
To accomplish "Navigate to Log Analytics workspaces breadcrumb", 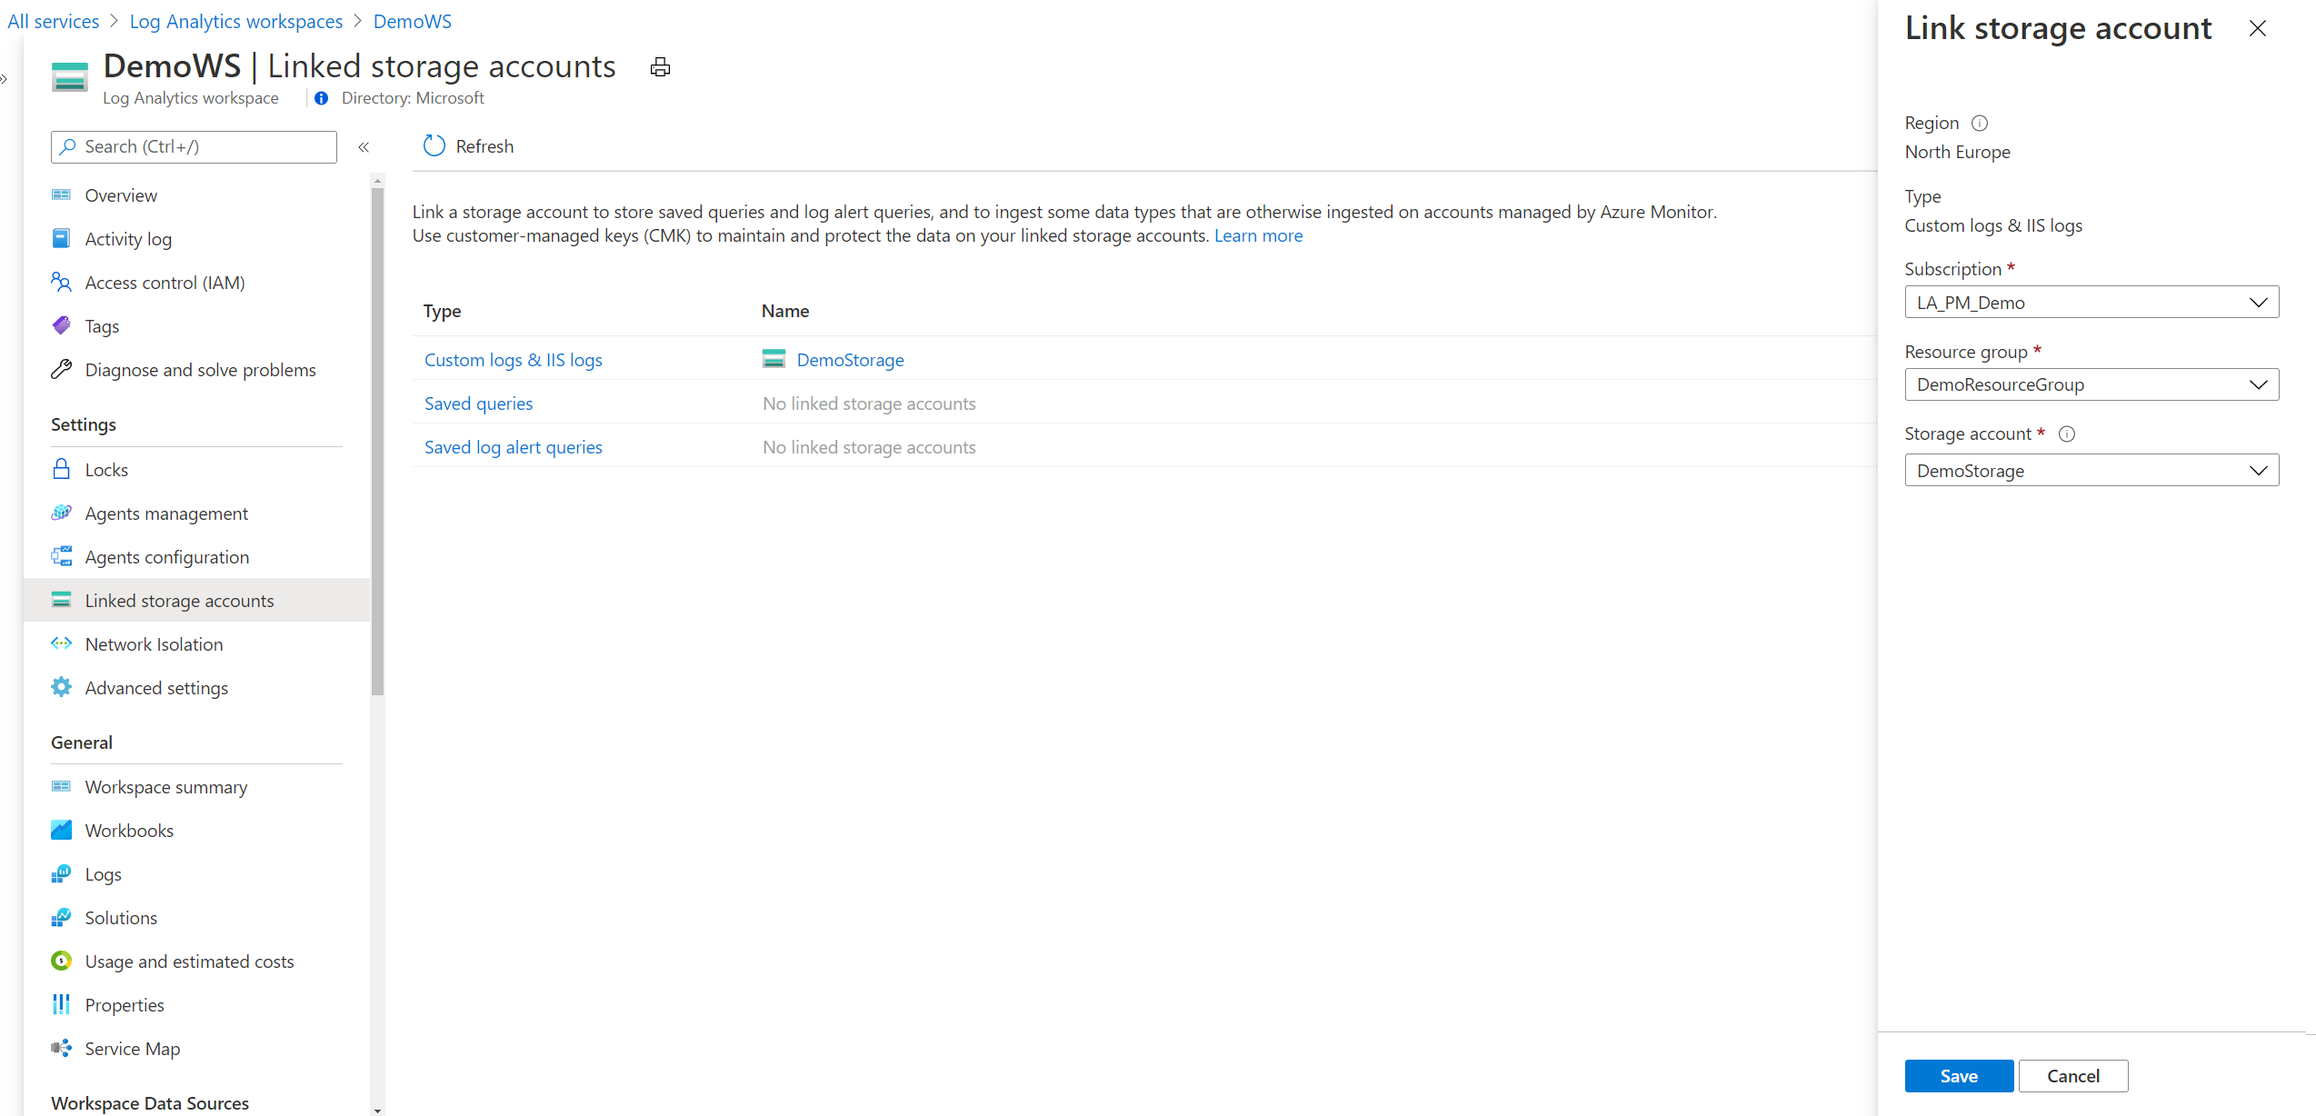I will [235, 21].
